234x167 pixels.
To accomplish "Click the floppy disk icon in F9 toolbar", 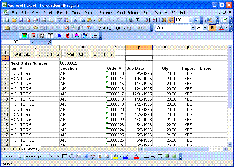I will click(x=42, y=36).
